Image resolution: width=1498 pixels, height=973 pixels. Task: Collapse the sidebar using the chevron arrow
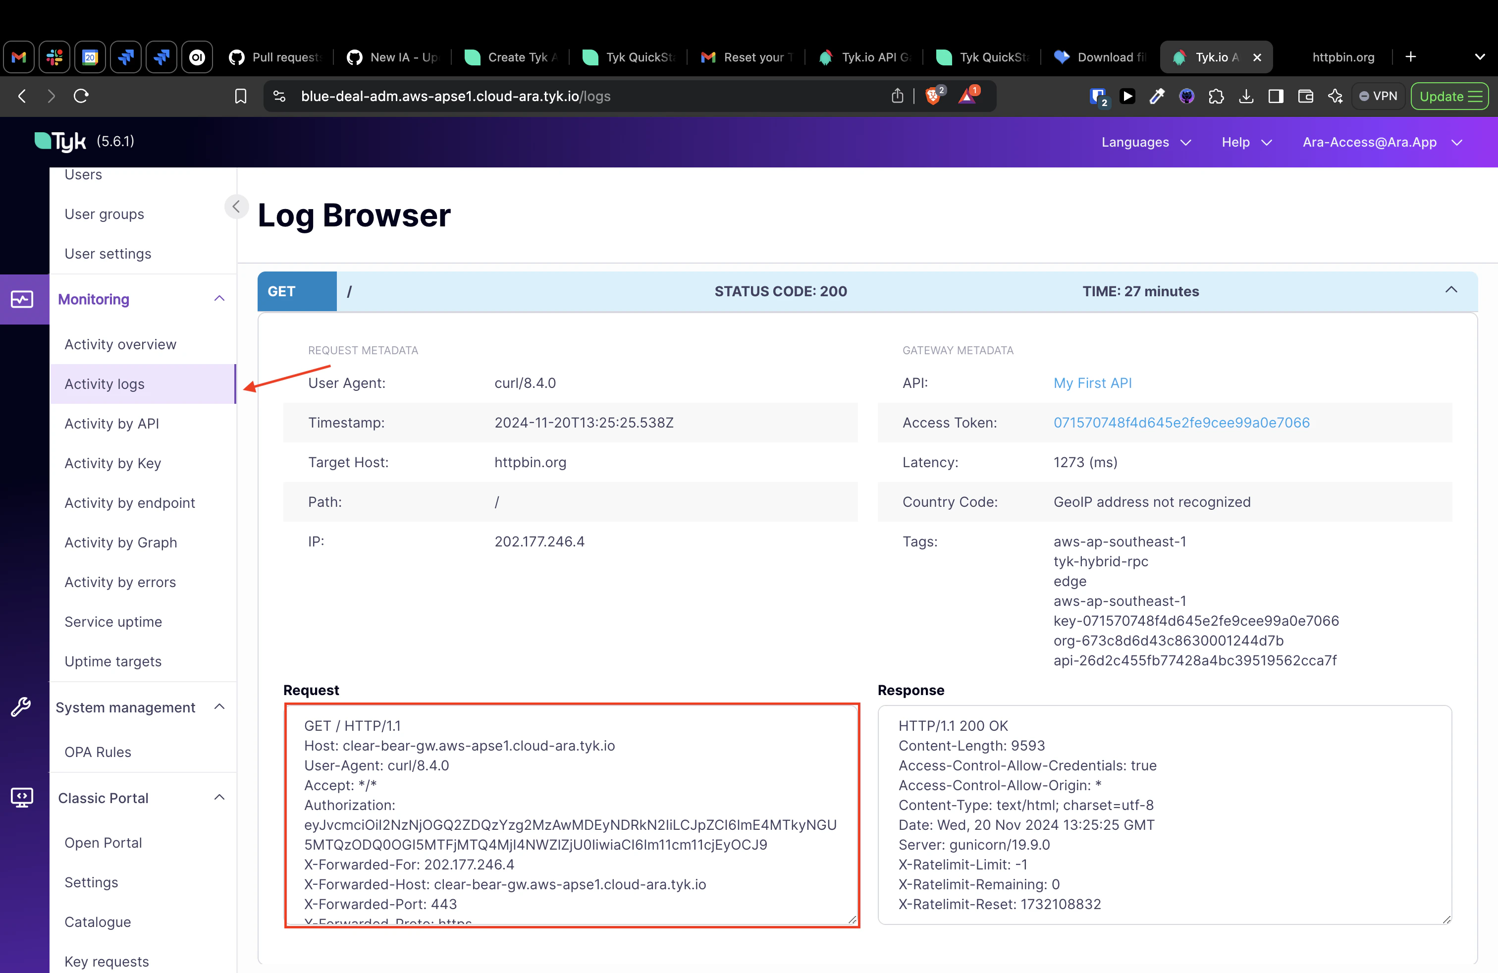(x=236, y=206)
